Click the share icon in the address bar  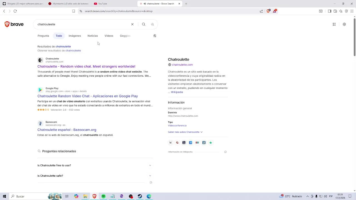coord(261,11)
